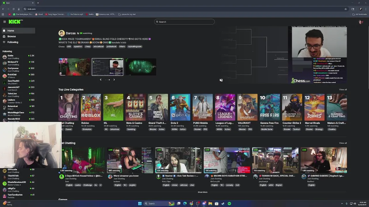
Task: Open the Dota 2 category card
Action: point(180,107)
